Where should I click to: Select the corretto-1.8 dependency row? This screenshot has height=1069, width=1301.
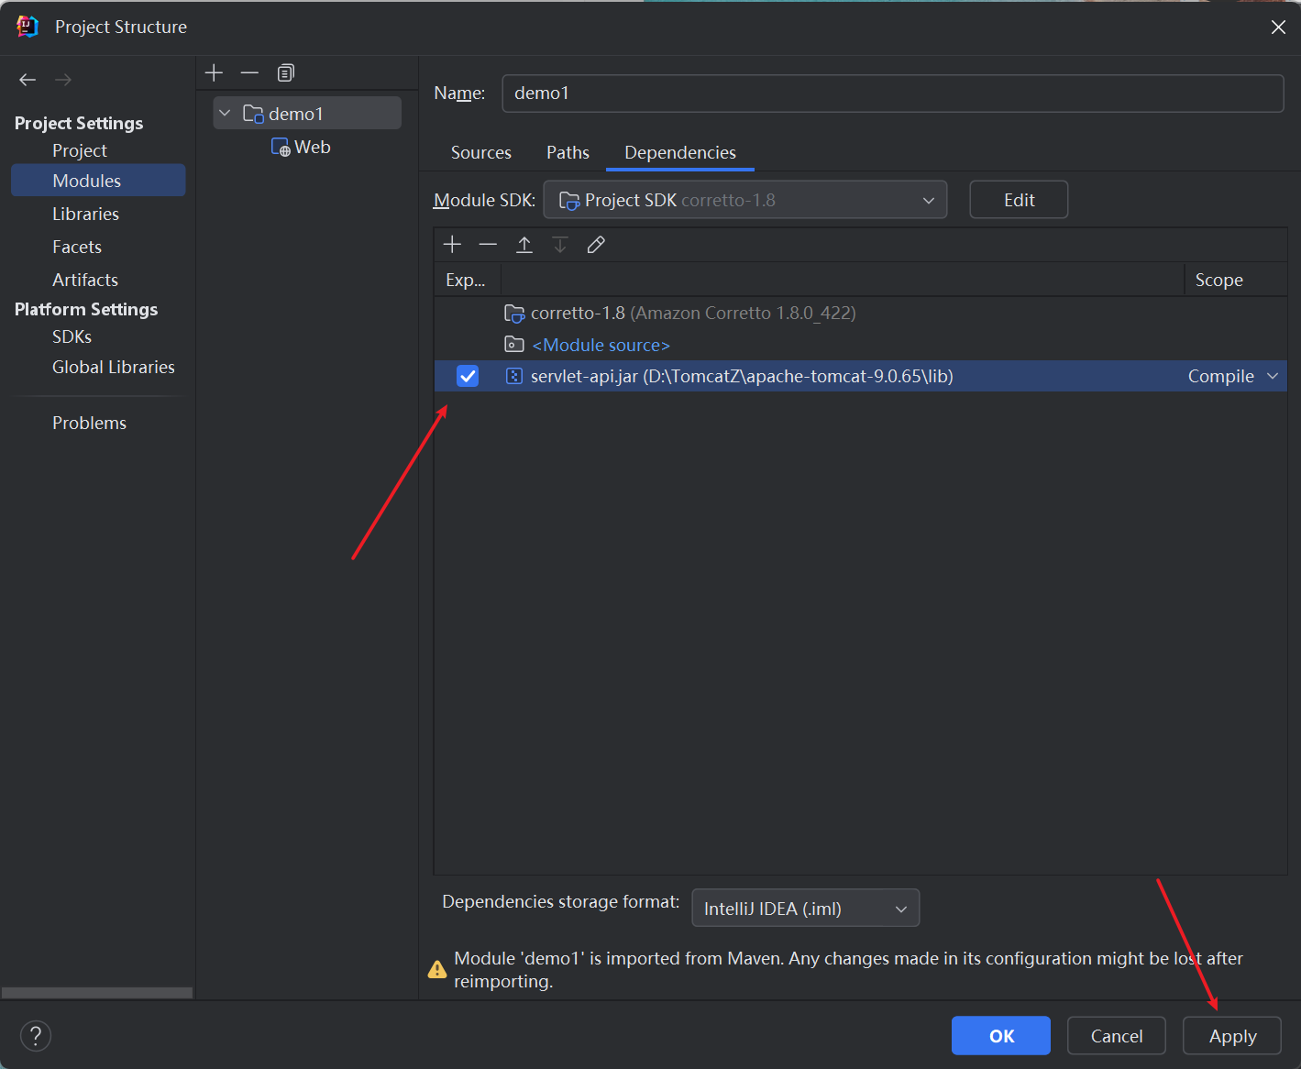pos(860,314)
